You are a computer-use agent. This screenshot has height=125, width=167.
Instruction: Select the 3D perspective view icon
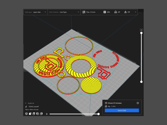click(x=26, y=114)
